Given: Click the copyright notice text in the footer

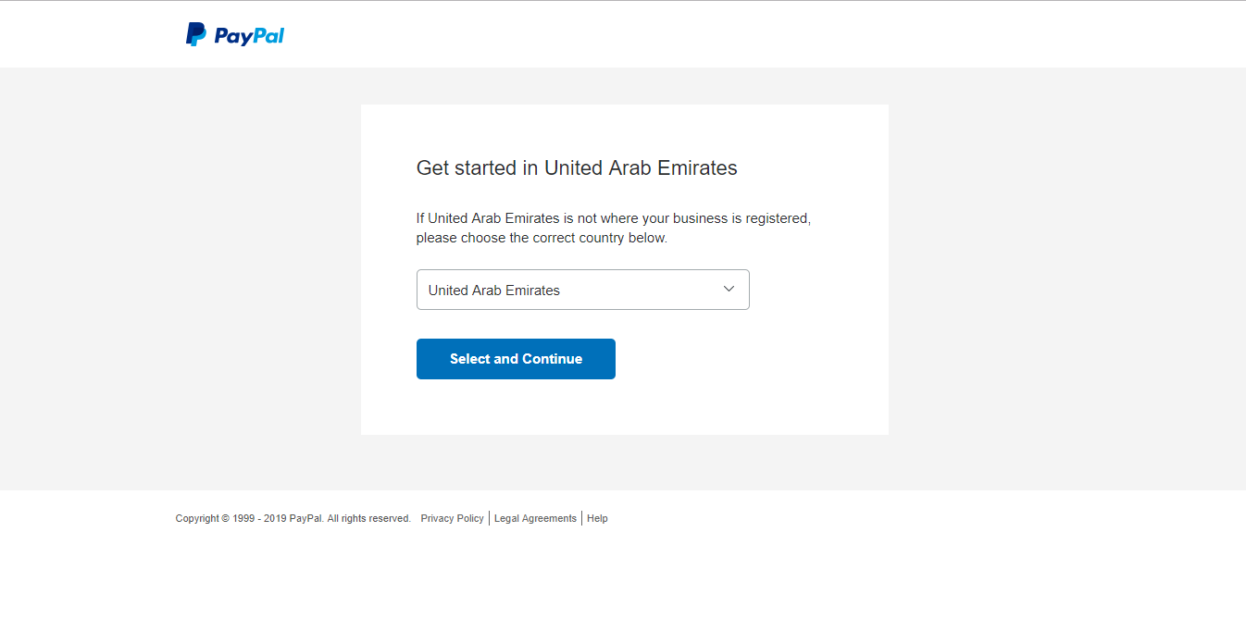Looking at the screenshot, I should pyautogui.click(x=293, y=518).
